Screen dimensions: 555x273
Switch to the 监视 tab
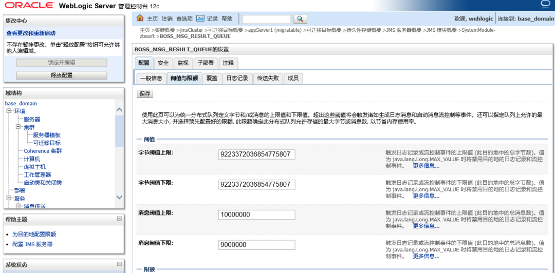pyautogui.click(x=183, y=63)
